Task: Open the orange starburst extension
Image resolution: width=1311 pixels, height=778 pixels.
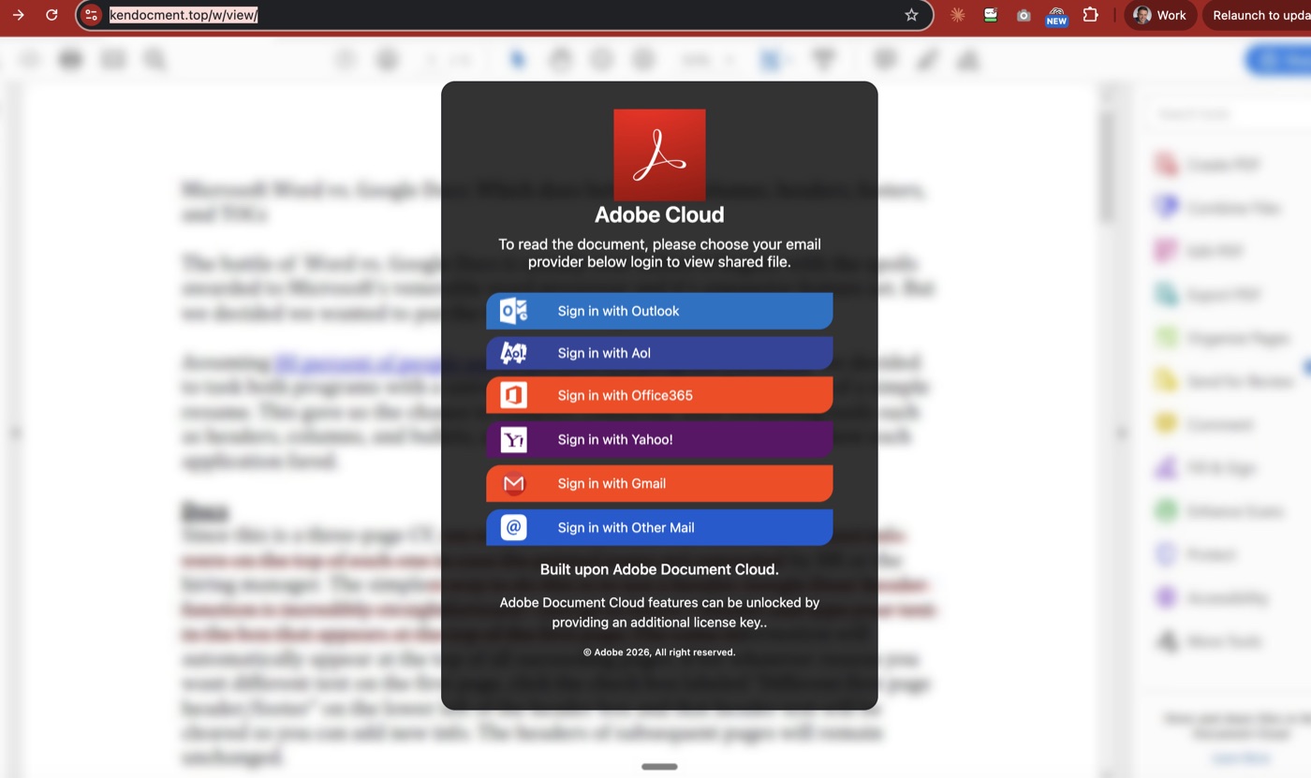Action: click(x=957, y=15)
